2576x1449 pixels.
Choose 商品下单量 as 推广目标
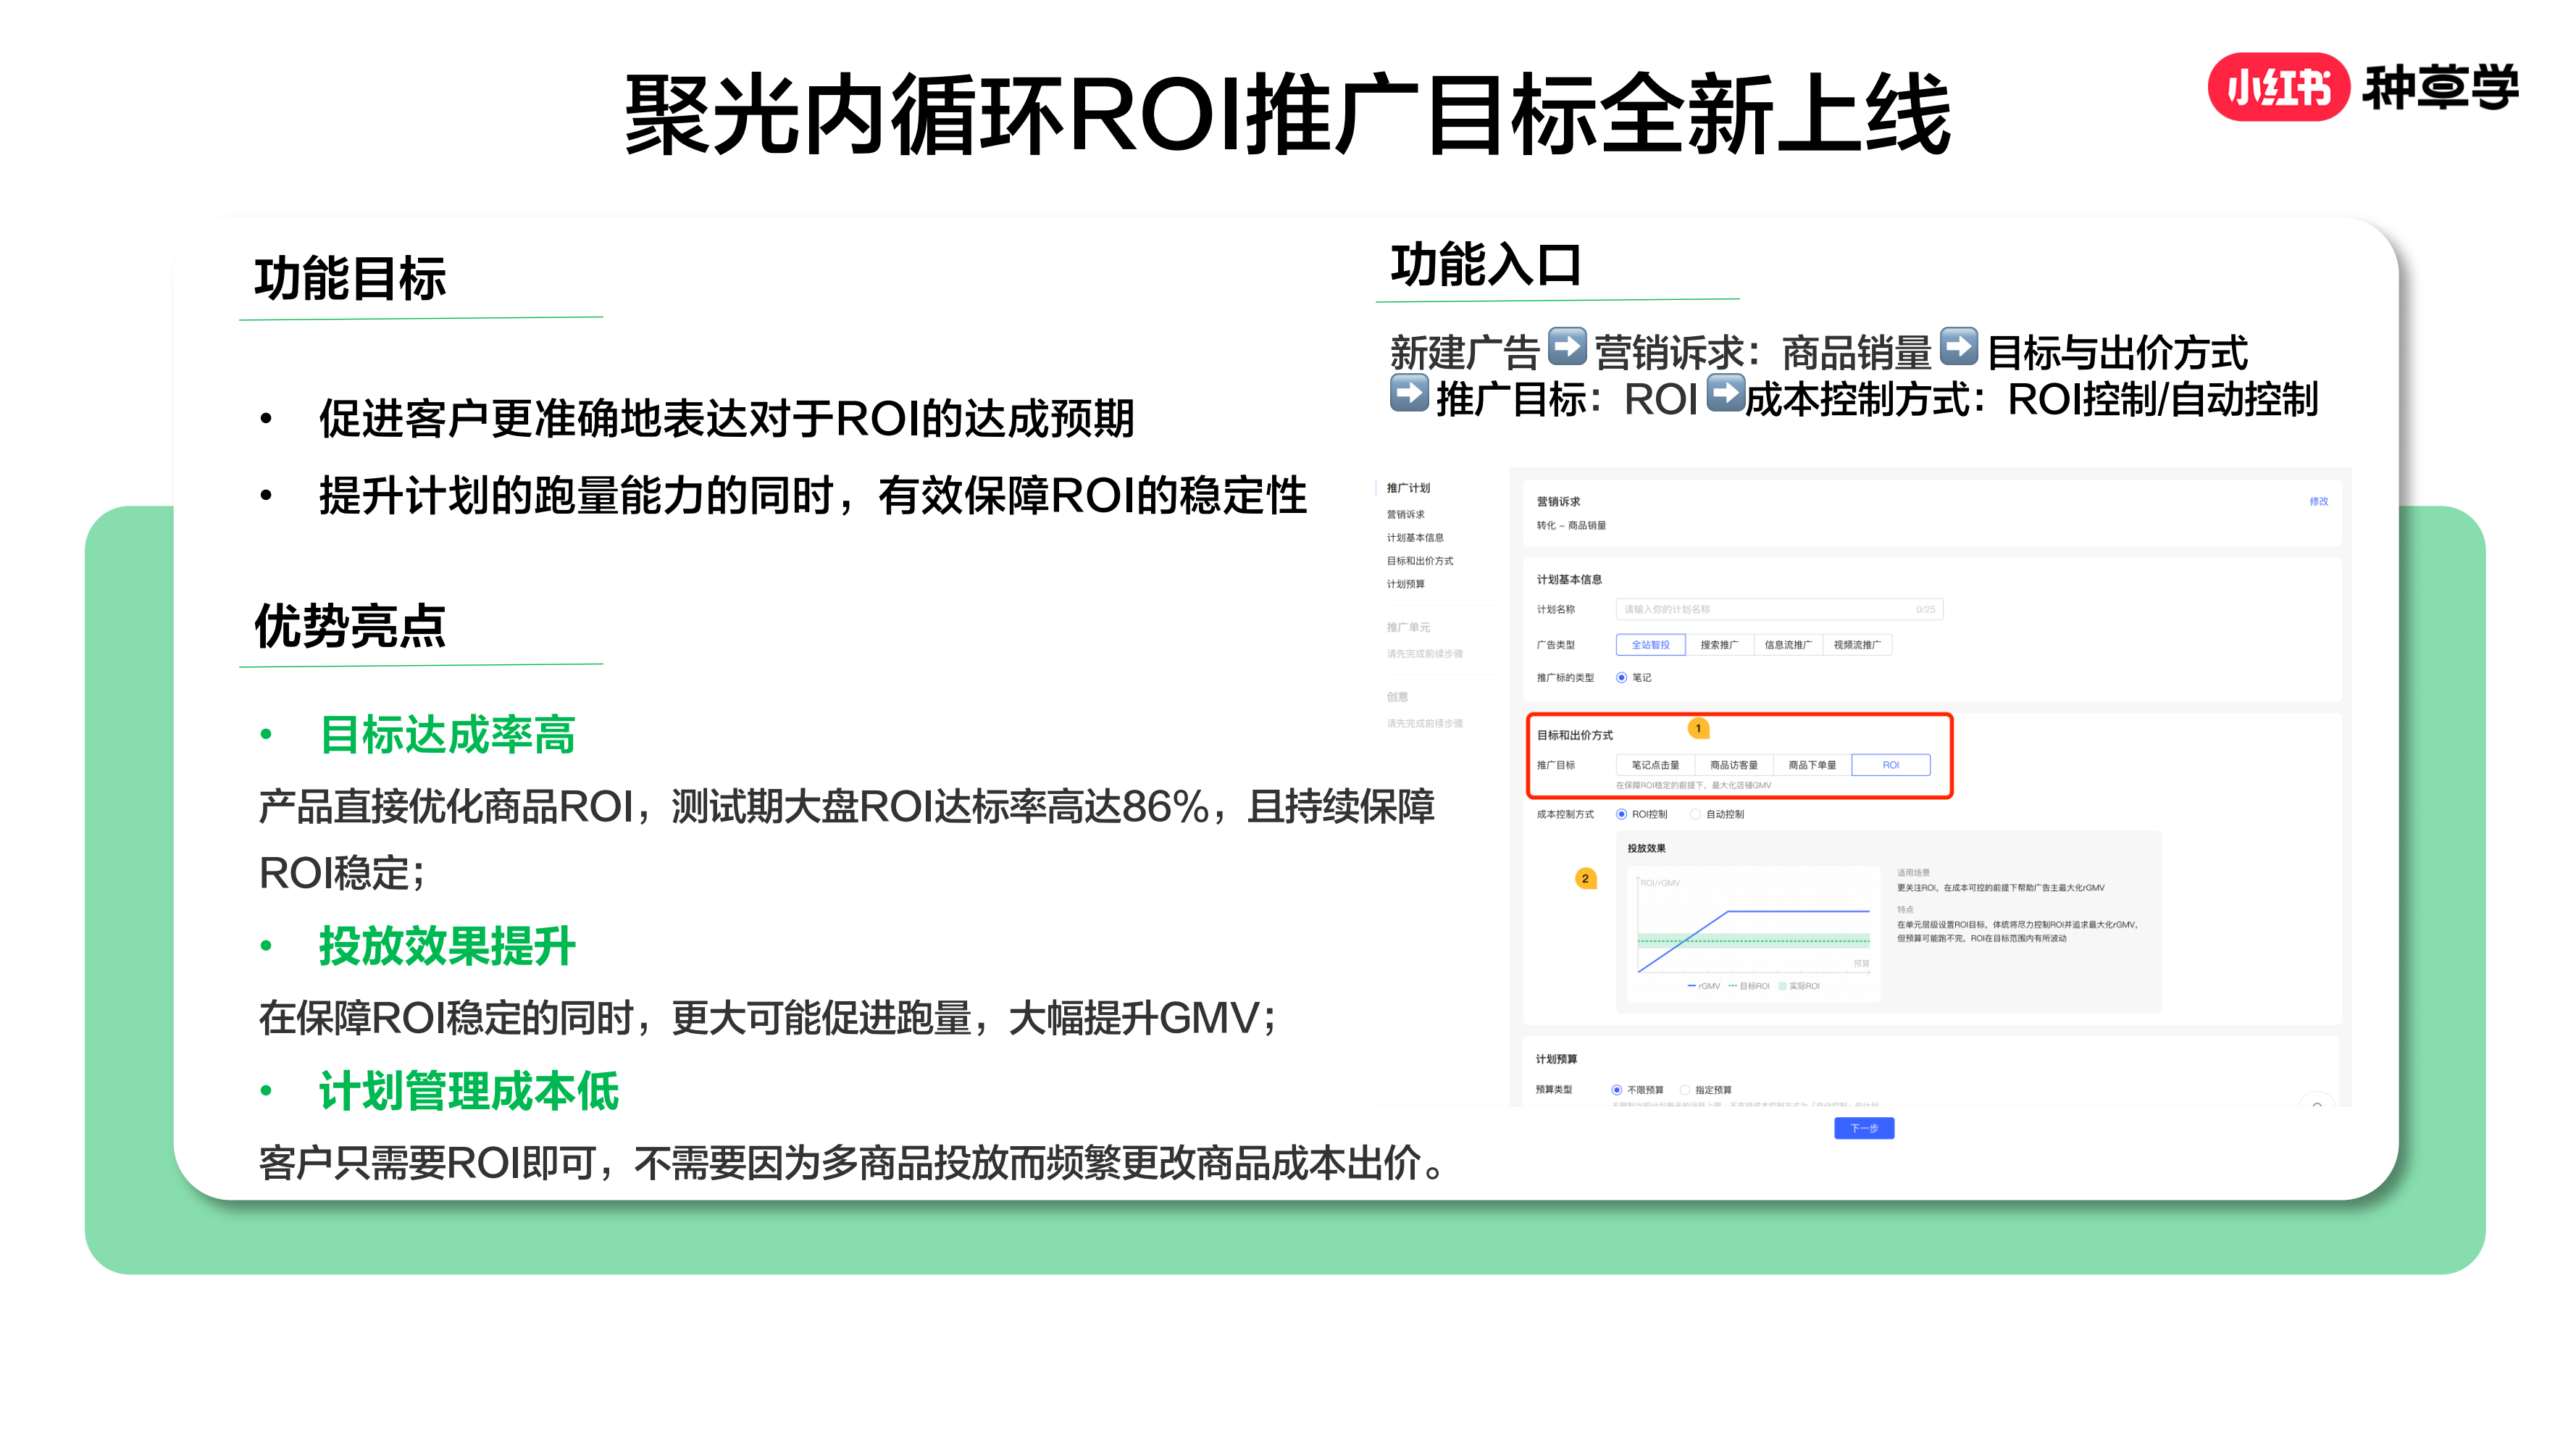(1812, 765)
